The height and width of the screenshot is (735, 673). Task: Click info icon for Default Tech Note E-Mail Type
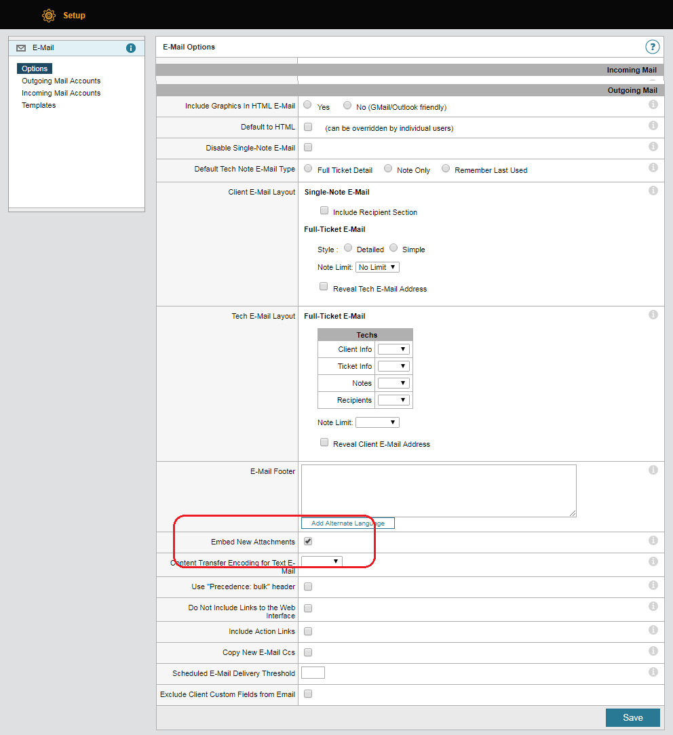(x=653, y=167)
